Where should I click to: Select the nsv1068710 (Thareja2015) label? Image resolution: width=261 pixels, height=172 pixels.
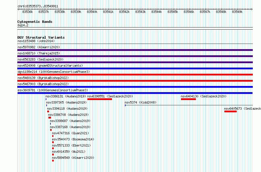(39, 53)
